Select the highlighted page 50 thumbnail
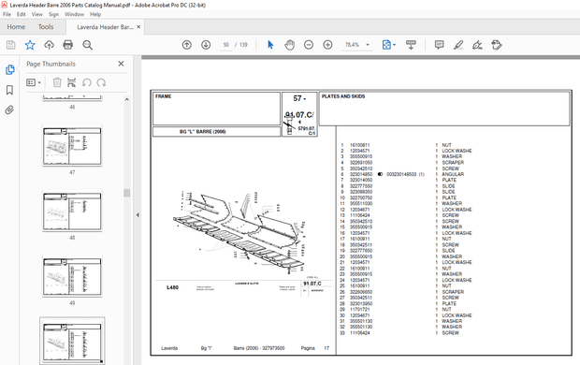 click(72, 342)
